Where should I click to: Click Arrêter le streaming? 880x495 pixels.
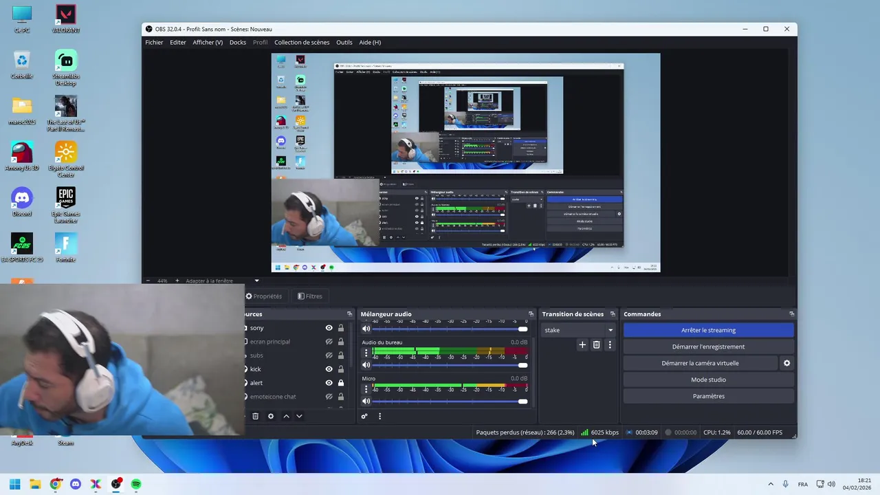pyautogui.click(x=708, y=330)
